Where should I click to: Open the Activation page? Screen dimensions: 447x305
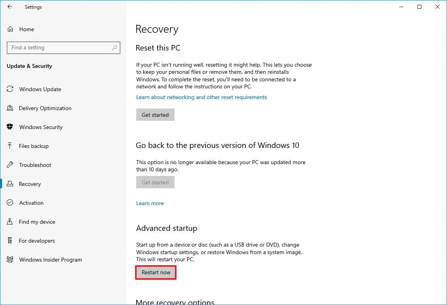31,203
